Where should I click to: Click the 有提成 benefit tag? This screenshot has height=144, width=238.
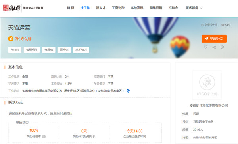48,50
